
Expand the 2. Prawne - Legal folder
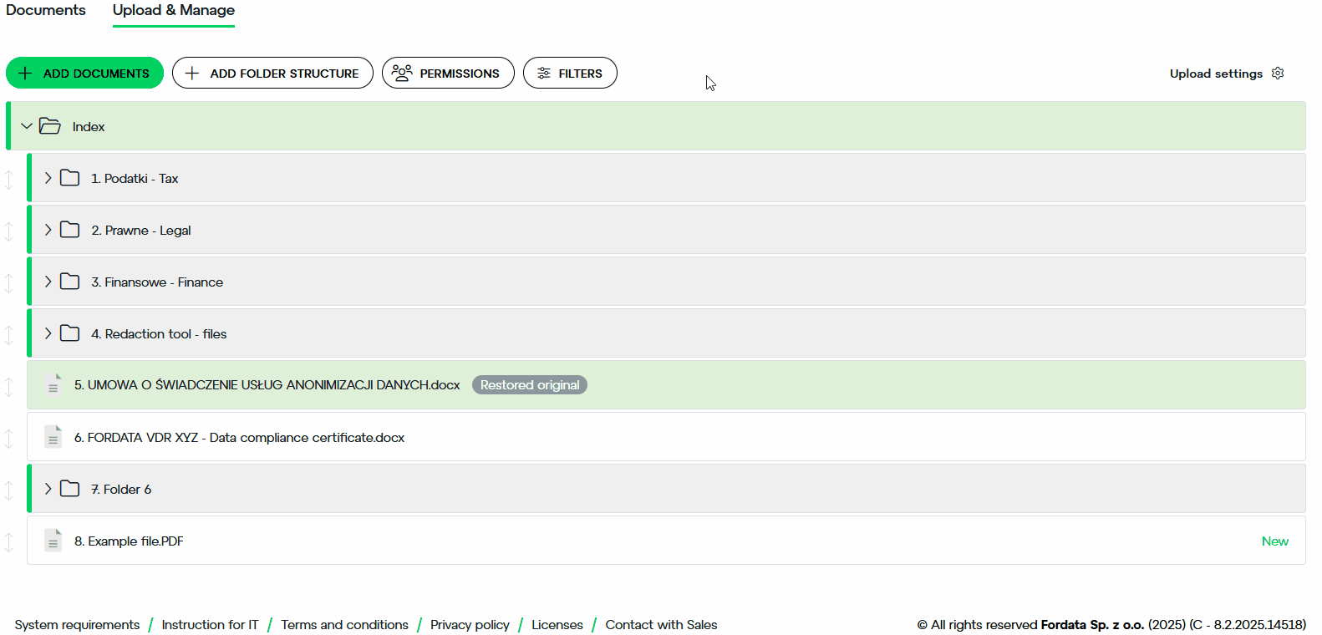pyautogui.click(x=48, y=230)
